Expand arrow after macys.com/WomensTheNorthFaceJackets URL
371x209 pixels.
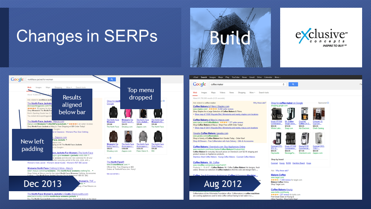pos(68,124)
